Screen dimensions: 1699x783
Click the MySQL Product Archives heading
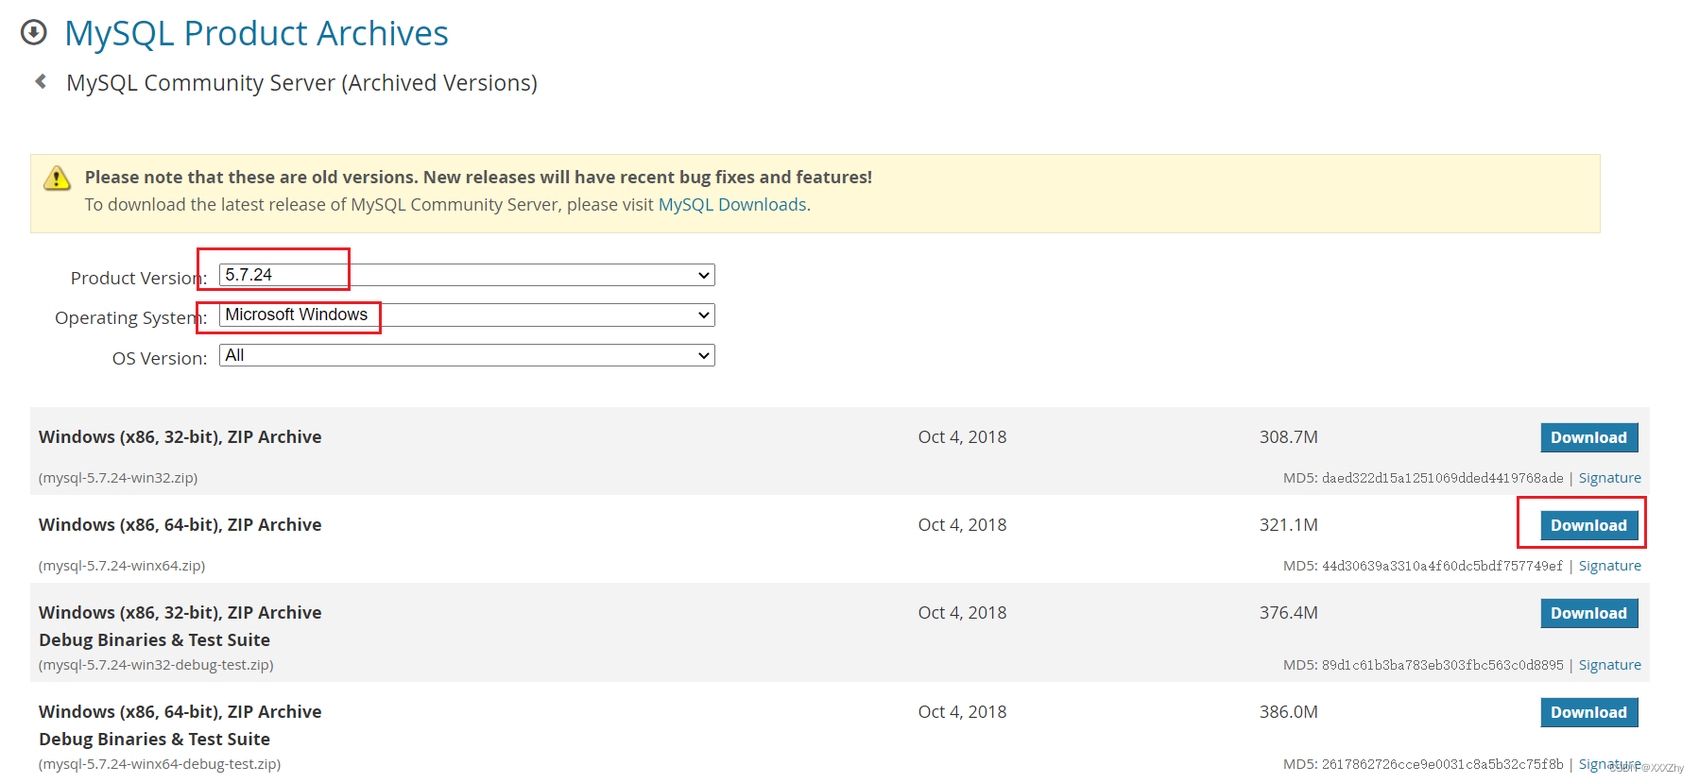pyautogui.click(x=256, y=33)
